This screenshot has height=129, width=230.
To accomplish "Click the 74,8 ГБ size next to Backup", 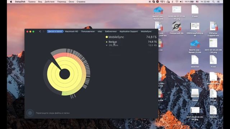I will point(152,42).
